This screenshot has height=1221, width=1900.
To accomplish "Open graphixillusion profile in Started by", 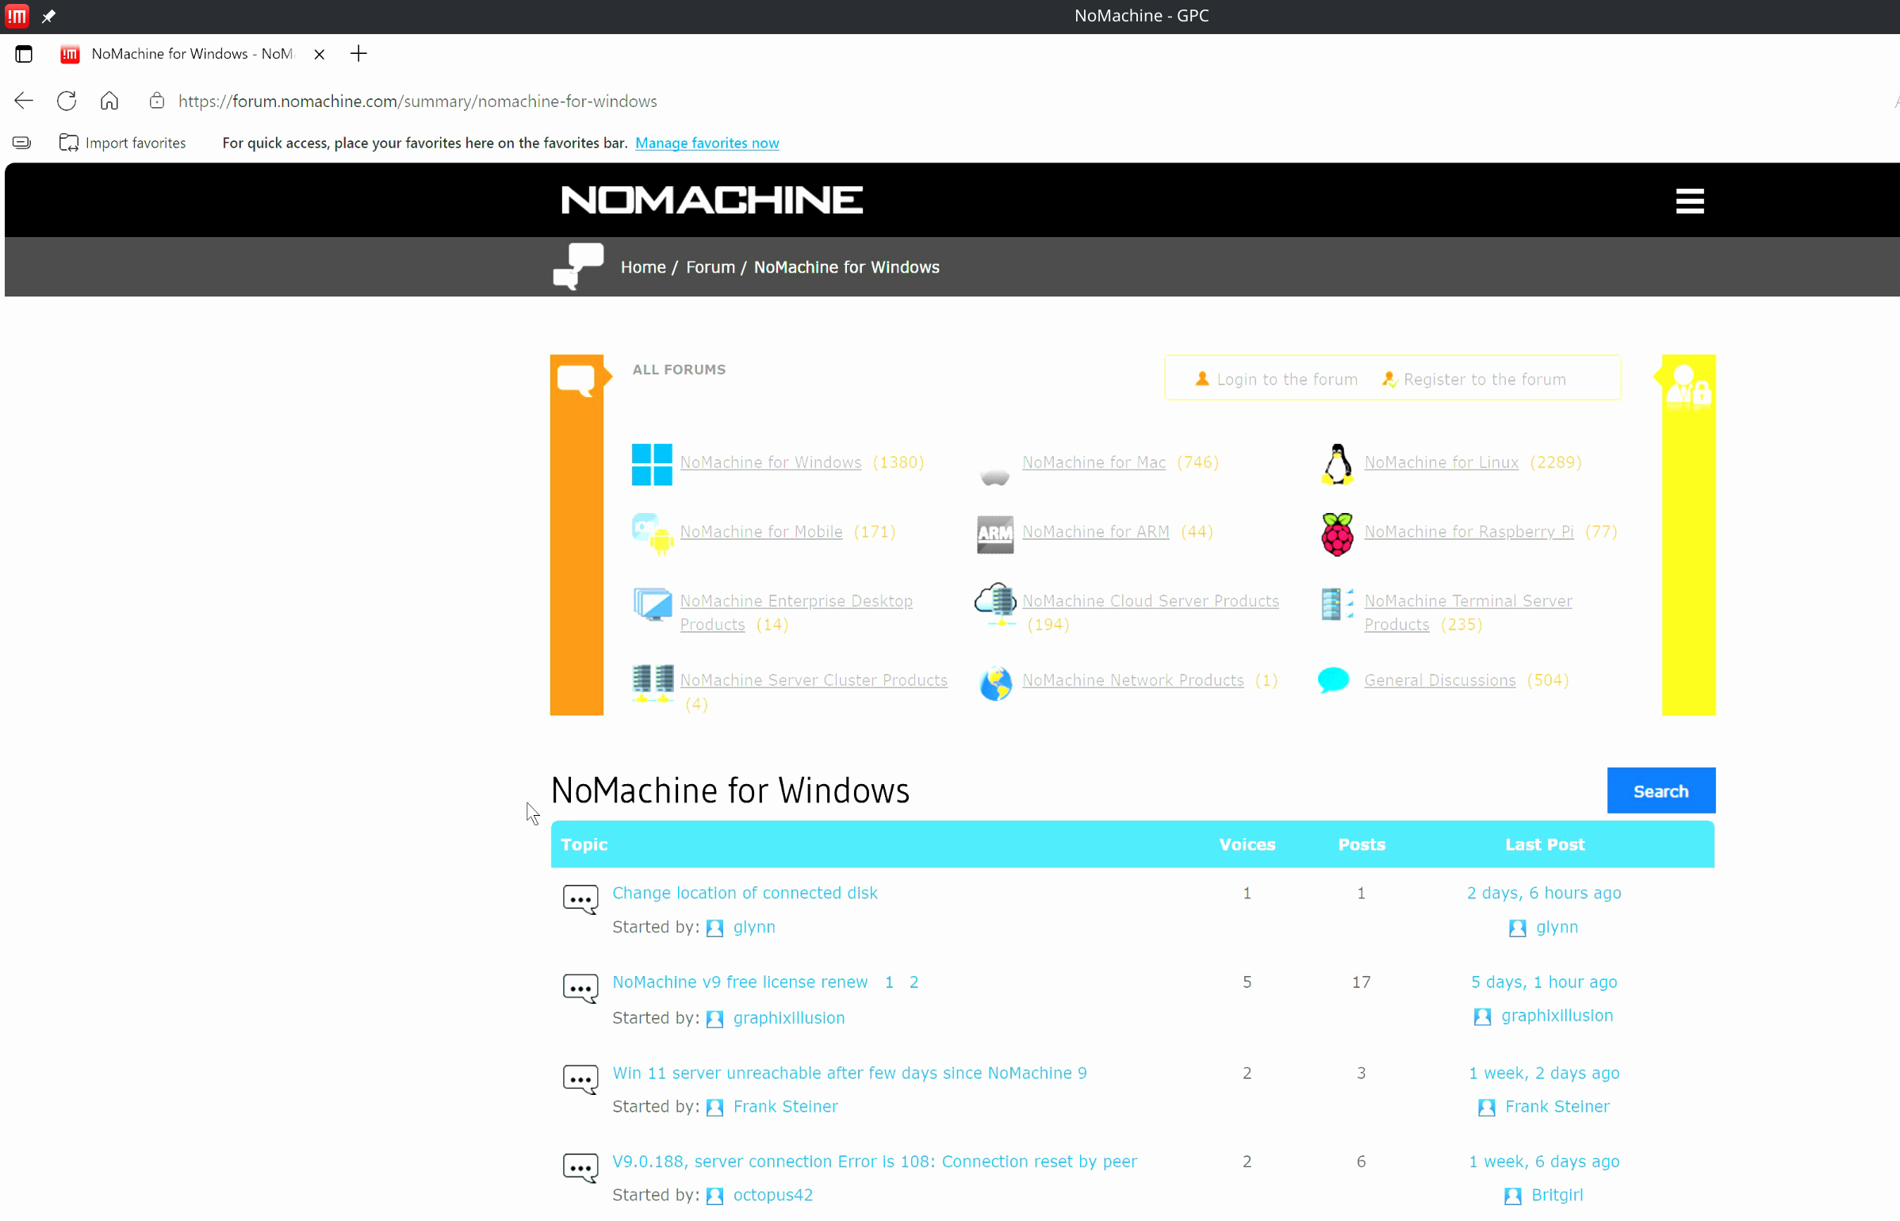I will pyautogui.click(x=789, y=1018).
